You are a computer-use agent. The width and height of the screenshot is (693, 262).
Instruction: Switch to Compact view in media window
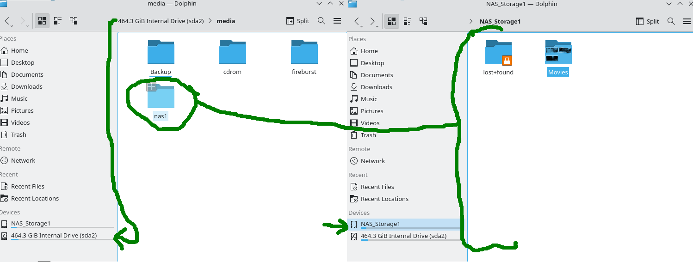58,21
